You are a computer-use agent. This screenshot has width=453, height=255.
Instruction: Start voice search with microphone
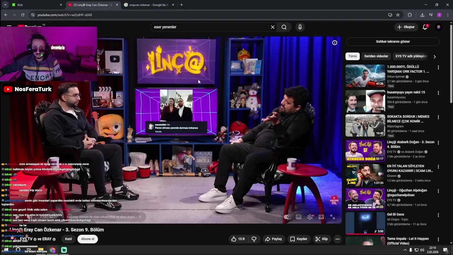pos(300,27)
